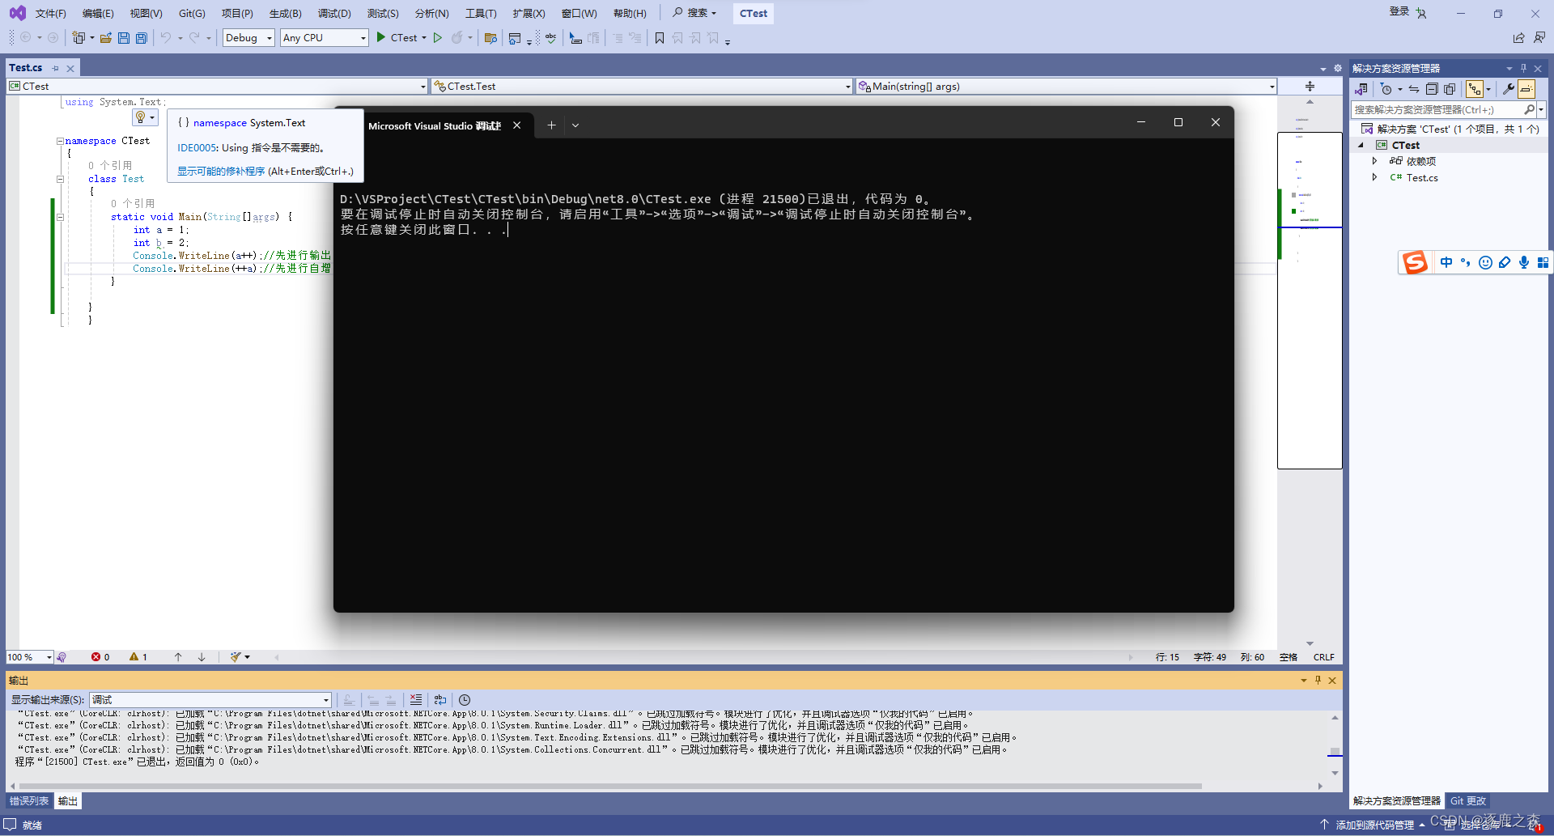Open the 调试(D) menu

point(334,13)
